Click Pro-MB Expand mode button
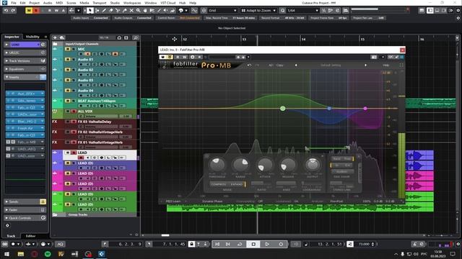Screen dimensions: 462x259 (236, 184)
